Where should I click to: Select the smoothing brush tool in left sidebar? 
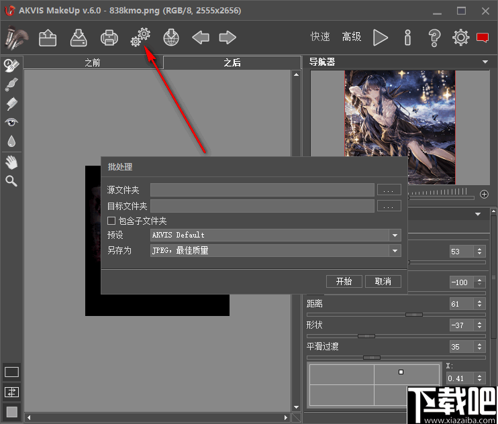pyautogui.click(x=11, y=85)
